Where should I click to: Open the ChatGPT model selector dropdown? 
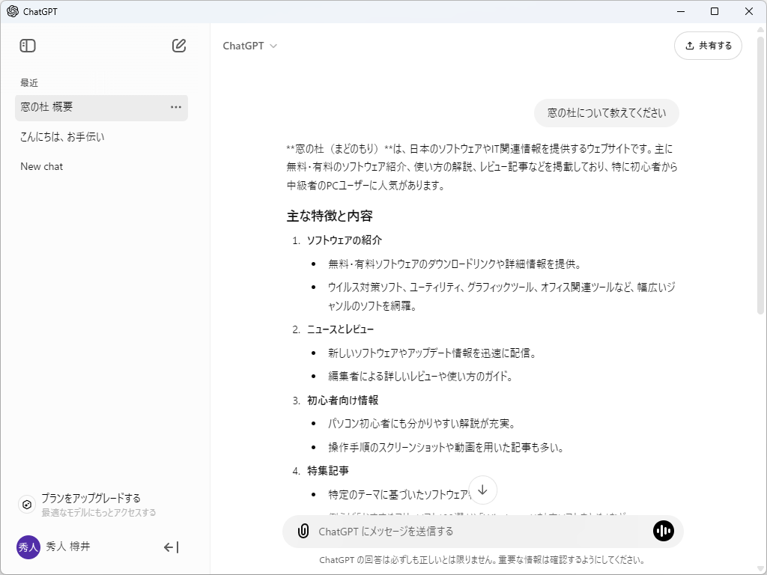pos(251,45)
